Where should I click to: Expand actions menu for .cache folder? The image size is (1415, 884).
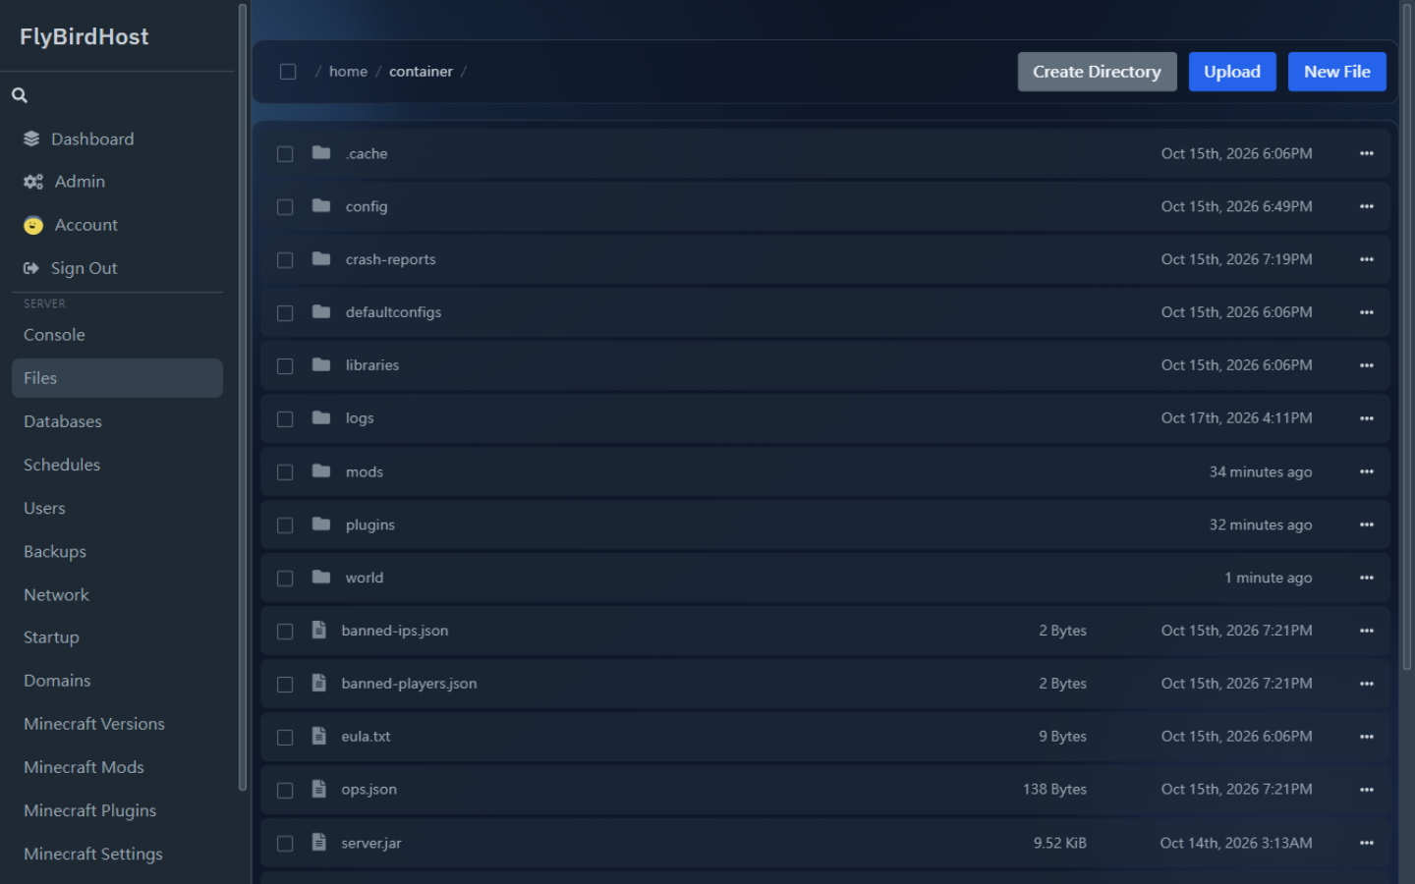coord(1367,153)
